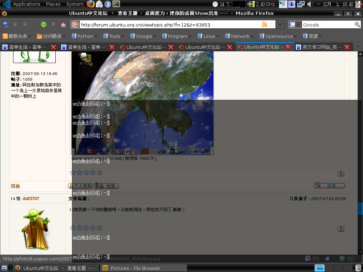Viewport: 363px width, 272px height.
Task: Open the volume control applet
Action: coord(310,4)
